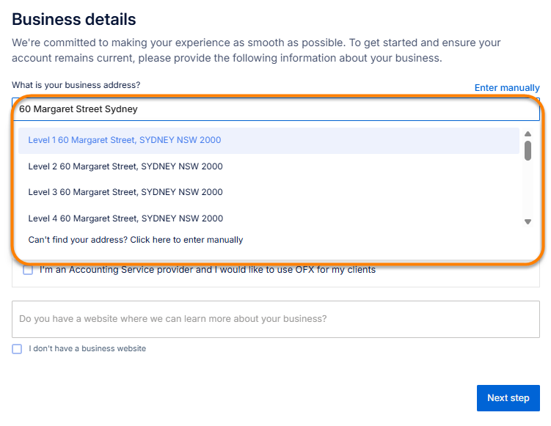
Task: Select Level 4 60 Margaret Street address
Action: 125,218
